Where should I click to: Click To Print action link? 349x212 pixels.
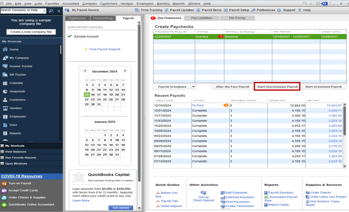(198, 105)
